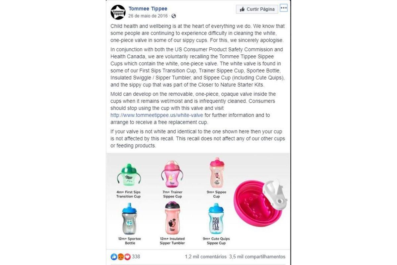Image resolution: width=397 pixels, height=265 pixels.
Task: Click the pink 7m+ Trainer Sippee Cup image
Action: point(172,174)
